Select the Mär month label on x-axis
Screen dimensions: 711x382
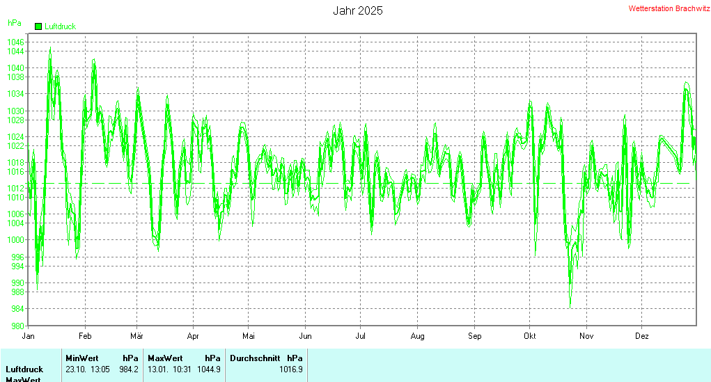[x=136, y=336]
